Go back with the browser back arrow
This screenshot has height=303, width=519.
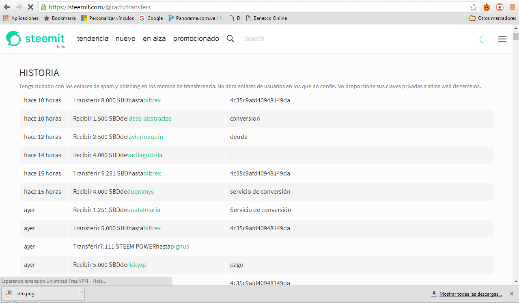[7, 7]
